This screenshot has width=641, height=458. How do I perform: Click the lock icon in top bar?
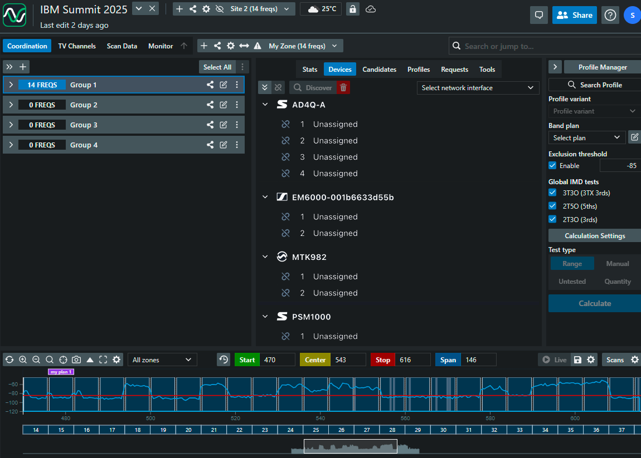[352, 9]
